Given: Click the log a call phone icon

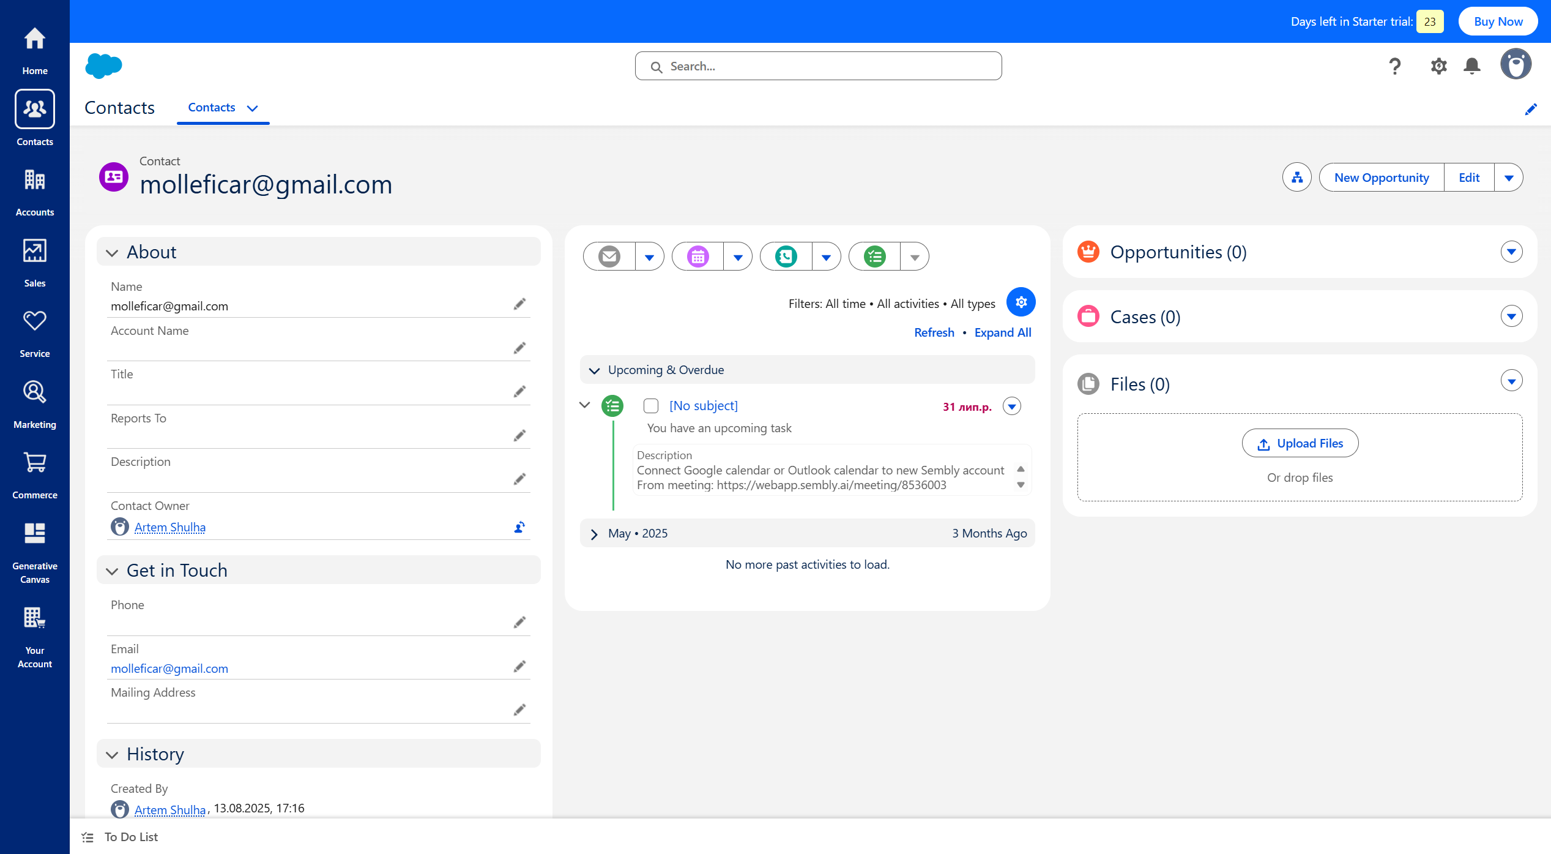Looking at the screenshot, I should click(x=786, y=257).
